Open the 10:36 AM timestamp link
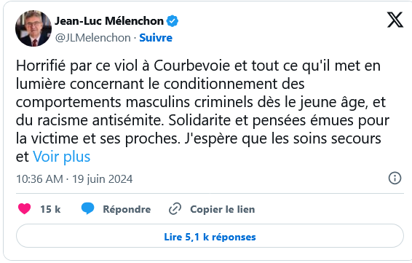The height and width of the screenshot is (263, 412). coord(39,179)
